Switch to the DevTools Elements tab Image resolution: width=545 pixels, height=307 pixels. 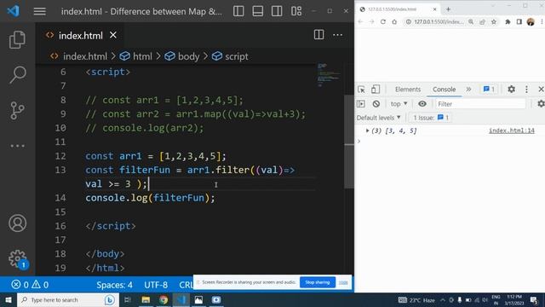pos(408,90)
